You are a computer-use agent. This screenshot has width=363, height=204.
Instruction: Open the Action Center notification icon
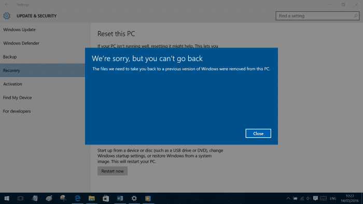(315, 198)
